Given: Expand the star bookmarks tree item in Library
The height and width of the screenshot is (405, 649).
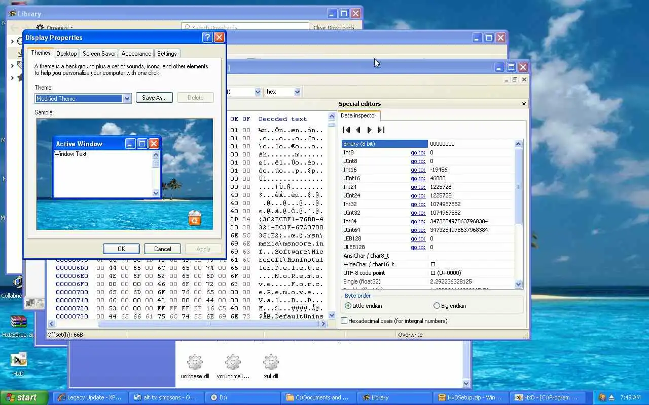Looking at the screenshot, I should pos(13,77).
